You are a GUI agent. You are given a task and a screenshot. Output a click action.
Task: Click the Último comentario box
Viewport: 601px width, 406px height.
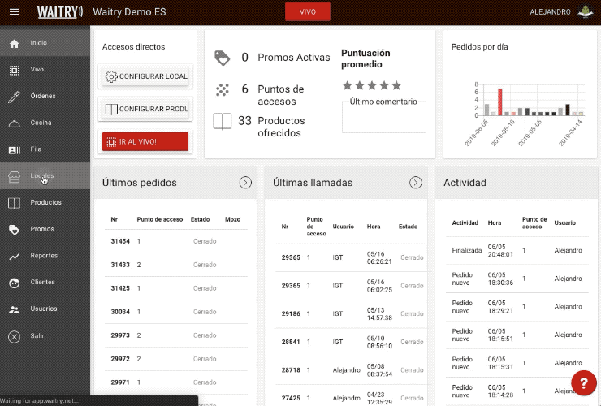[384, 117]
